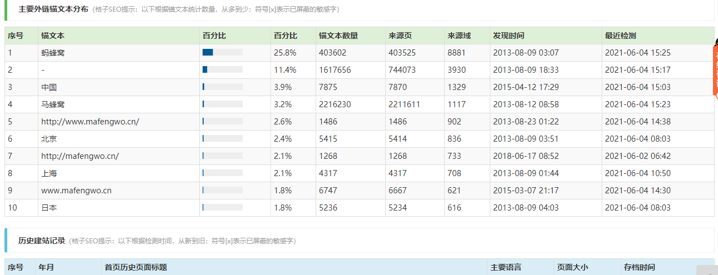Click the percentage value 2.6%

[x=283, y=122]
